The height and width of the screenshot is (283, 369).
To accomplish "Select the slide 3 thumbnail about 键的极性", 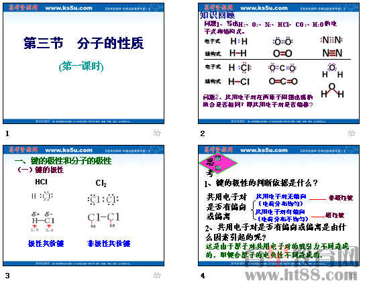I will coord(84,206).
